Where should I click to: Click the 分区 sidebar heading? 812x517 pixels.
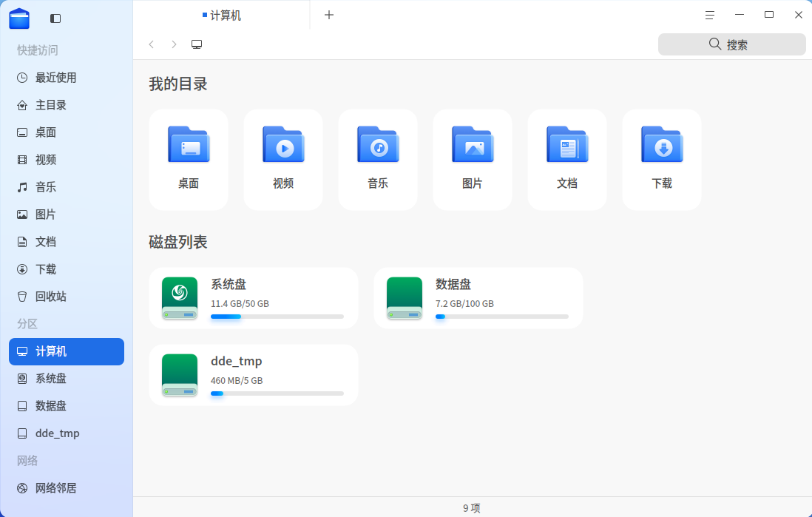pyautogui.click(x=27, y=324)
